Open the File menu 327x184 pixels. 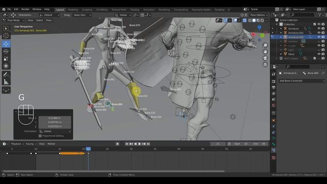tap(9, 9)
